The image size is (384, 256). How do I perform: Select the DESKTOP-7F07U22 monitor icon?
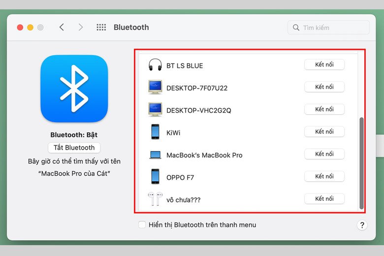pos(155,87)
